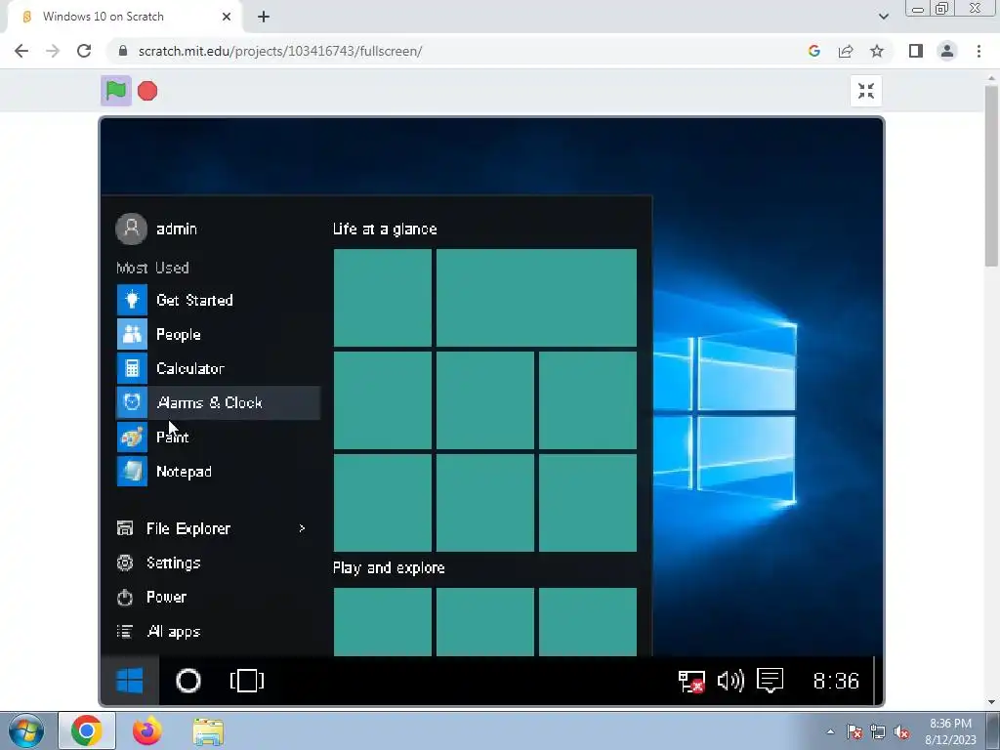Open Windows Explorer taskbar folder
This screenshot has width=1000, height=750.
tap(208, 731)
